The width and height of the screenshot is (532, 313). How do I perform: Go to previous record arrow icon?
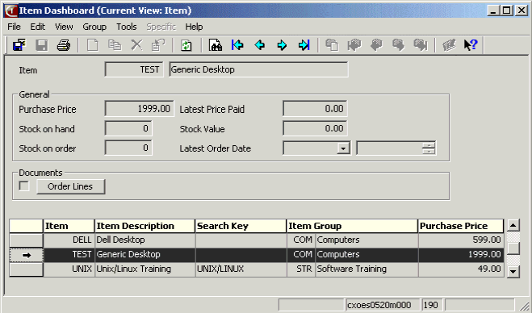[260, 44]
